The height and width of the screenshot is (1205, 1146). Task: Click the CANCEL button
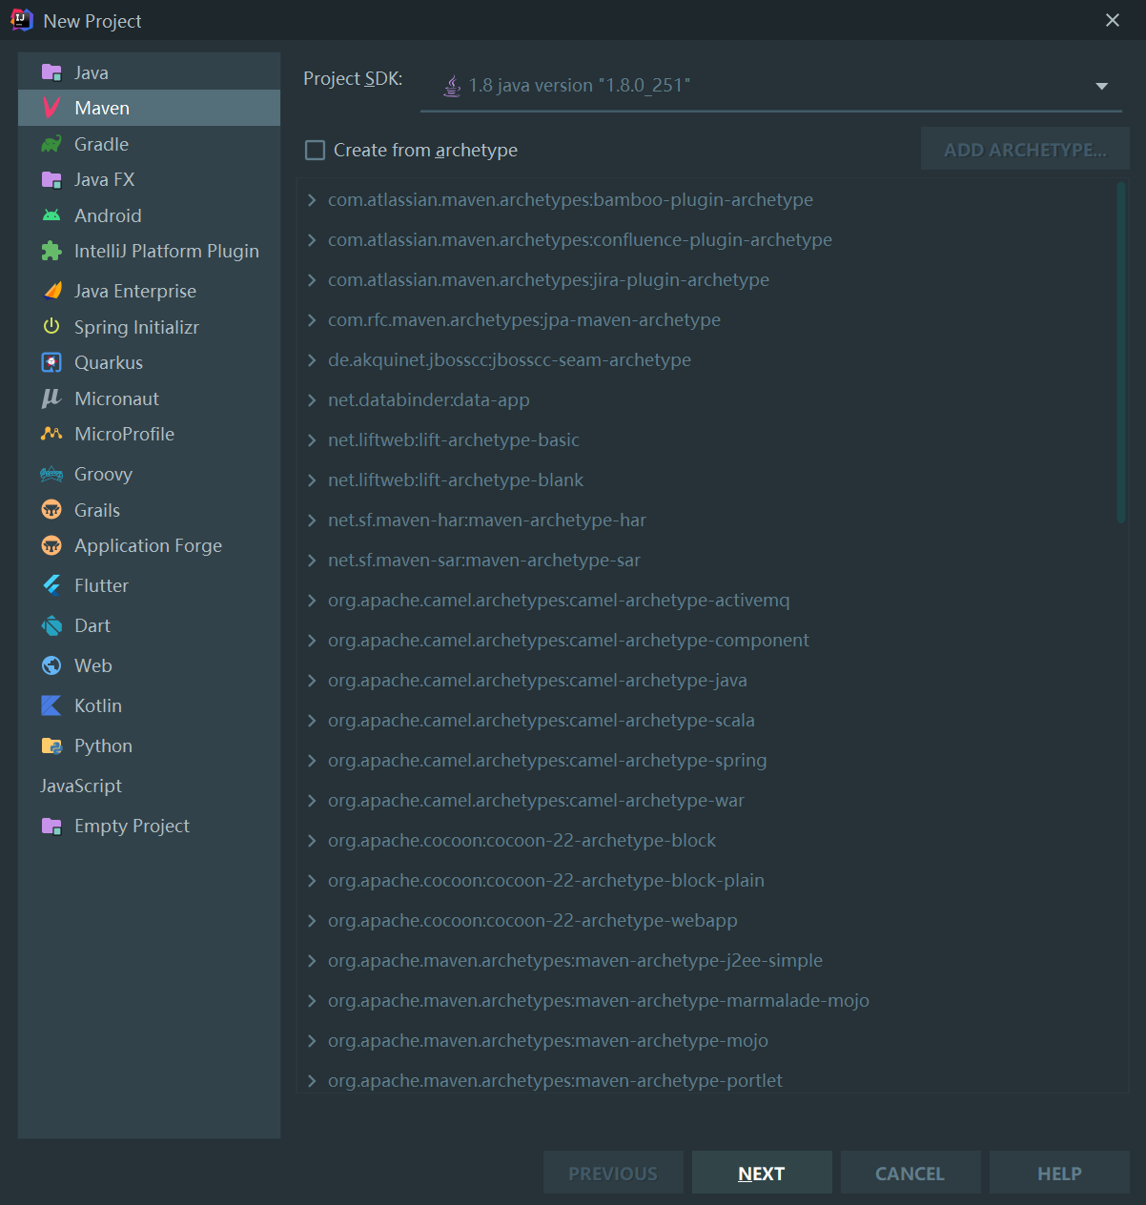tap(911, 1173)
